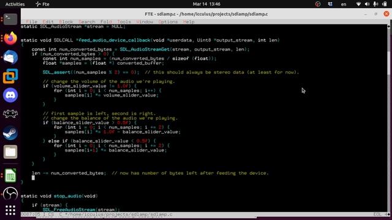The image size is (392, 220).
Task: Launch Firefox from the dock
Action: point(10,38)
